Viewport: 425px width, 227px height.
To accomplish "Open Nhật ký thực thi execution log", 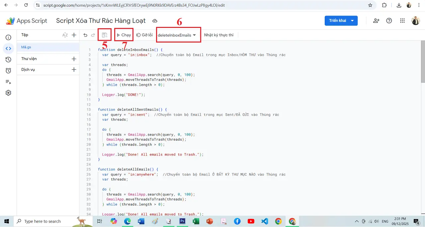I will pos(219,35).
